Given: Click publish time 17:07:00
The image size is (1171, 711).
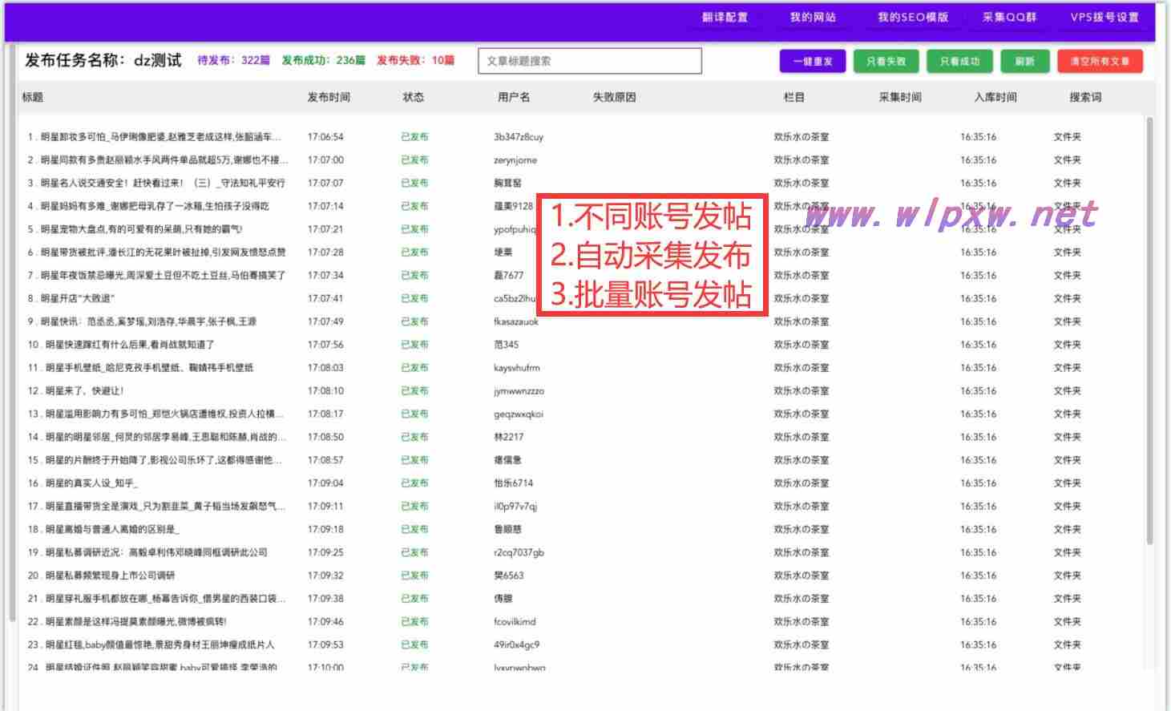Looking at the screenshot, I should tap(325, 160).
